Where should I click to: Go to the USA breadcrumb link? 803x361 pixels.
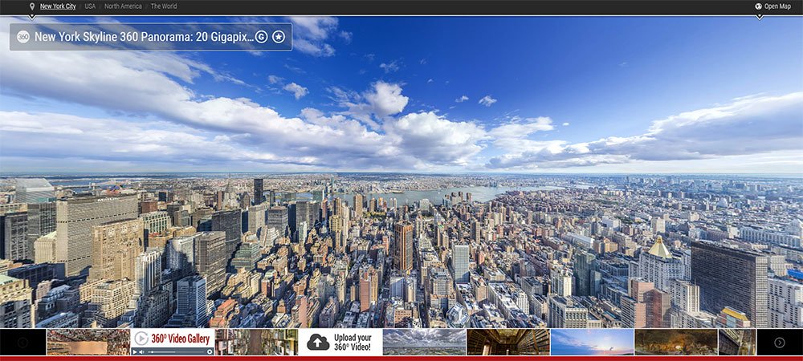[x=90, y=6]
